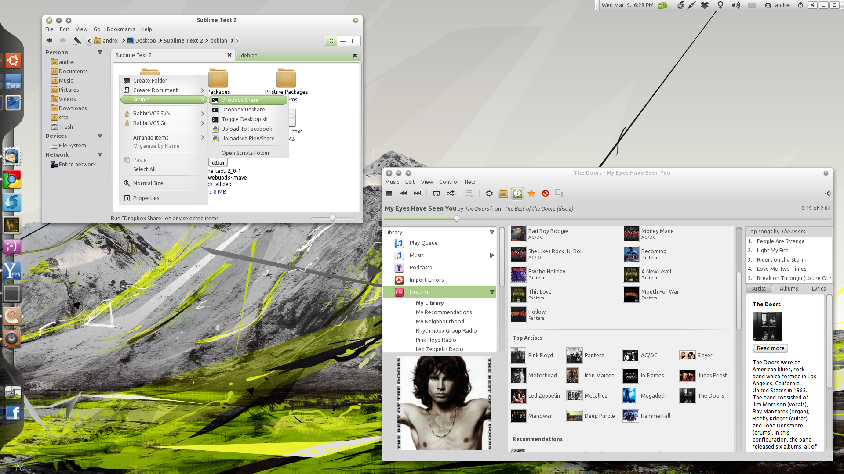
Task: Open Rhythmbox preferences gear icon
Action: click(489, 194)
